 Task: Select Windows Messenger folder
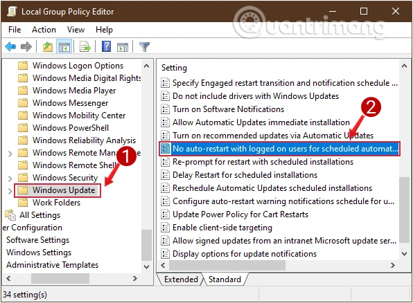[x=70, y=103]
